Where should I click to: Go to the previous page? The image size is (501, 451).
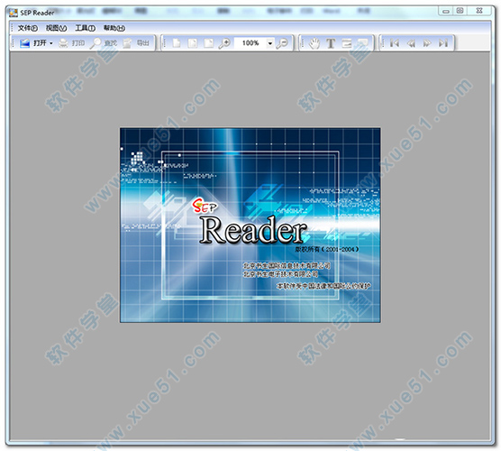[411, 43]
